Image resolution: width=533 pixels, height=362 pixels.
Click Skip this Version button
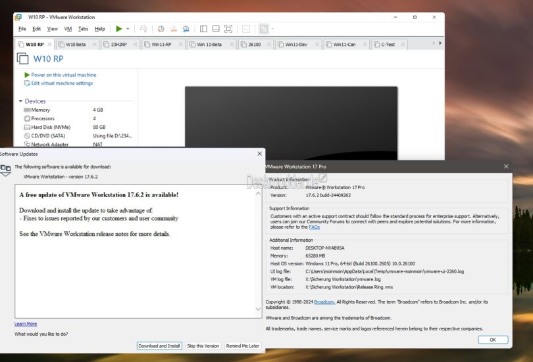203,346
